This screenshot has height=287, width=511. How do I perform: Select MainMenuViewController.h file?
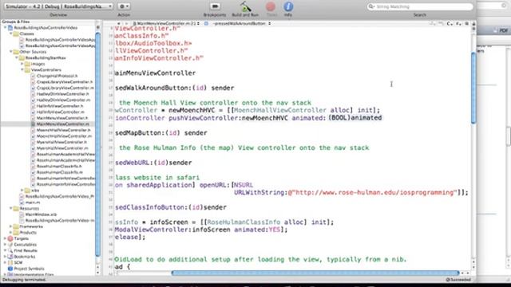pos(62,118)
